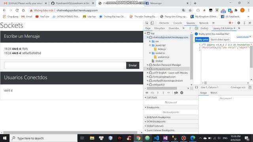Expand the code.jquery.com node

147,69
